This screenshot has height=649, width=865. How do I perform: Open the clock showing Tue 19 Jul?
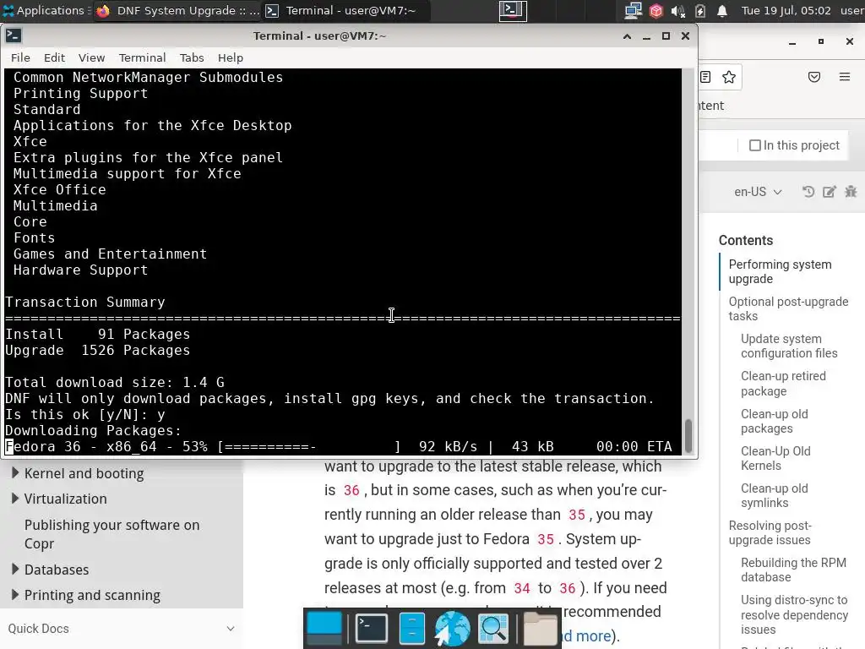pyautogui.click(x=786, y=10)
